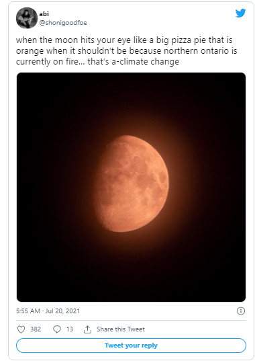255x363 pixels.
Task: Open abi's profile avatar picture
Action: point(27,18)
